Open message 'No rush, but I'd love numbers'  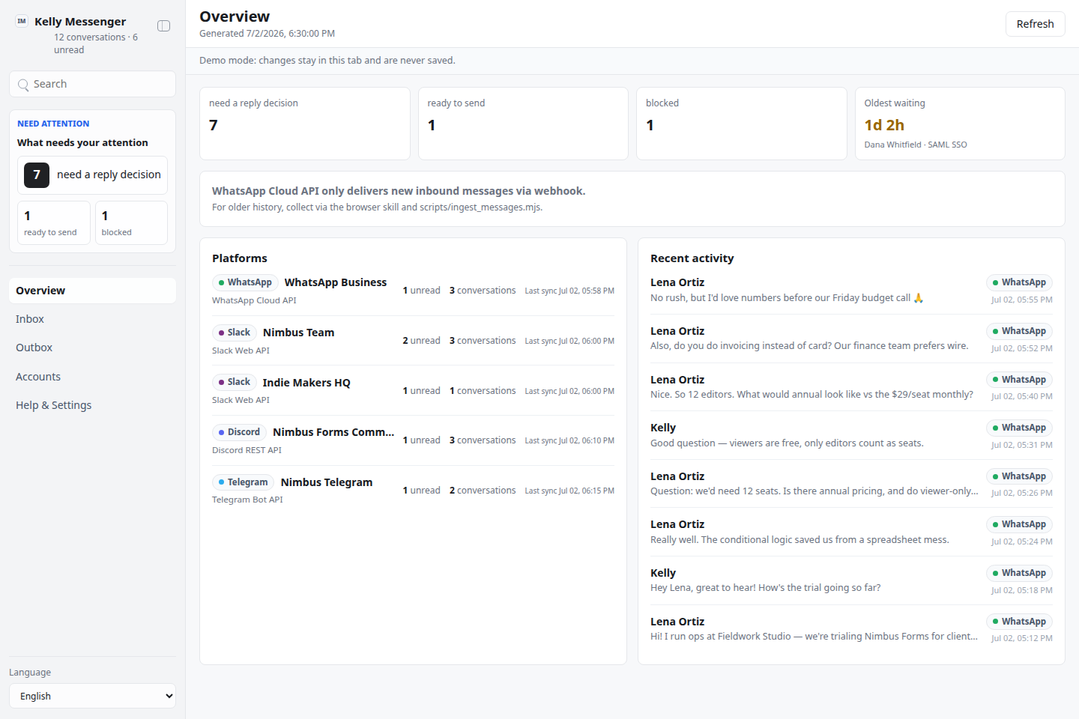[851, 291]
